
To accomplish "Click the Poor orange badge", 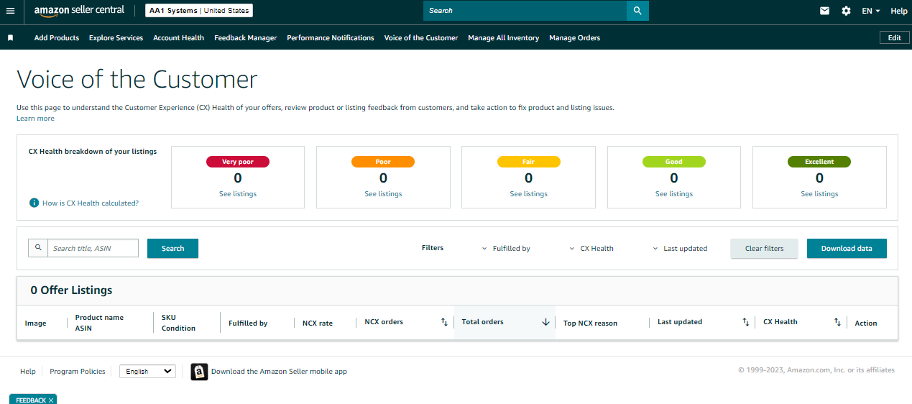I will coord(383,162).
